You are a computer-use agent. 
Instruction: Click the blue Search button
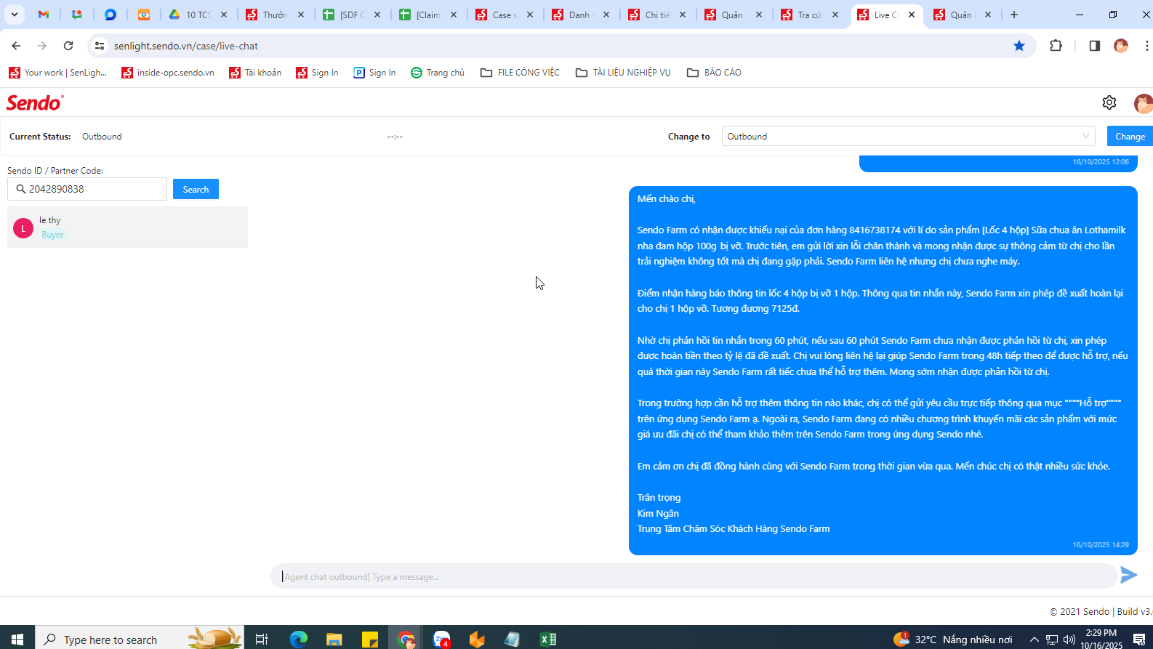pyautogui.click(x=196, y=189)
